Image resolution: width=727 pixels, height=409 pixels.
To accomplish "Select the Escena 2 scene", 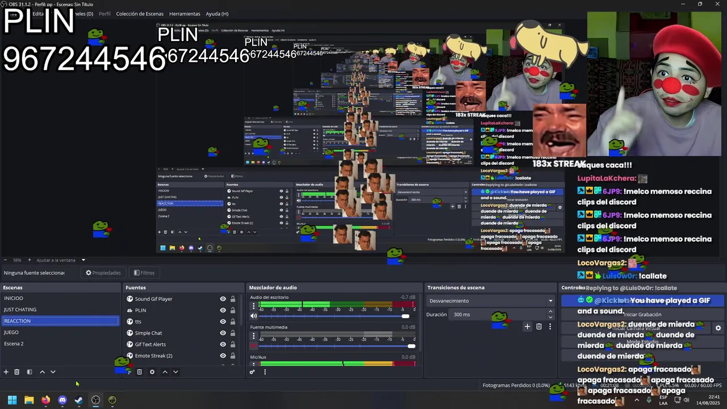I will click(60, 344).
